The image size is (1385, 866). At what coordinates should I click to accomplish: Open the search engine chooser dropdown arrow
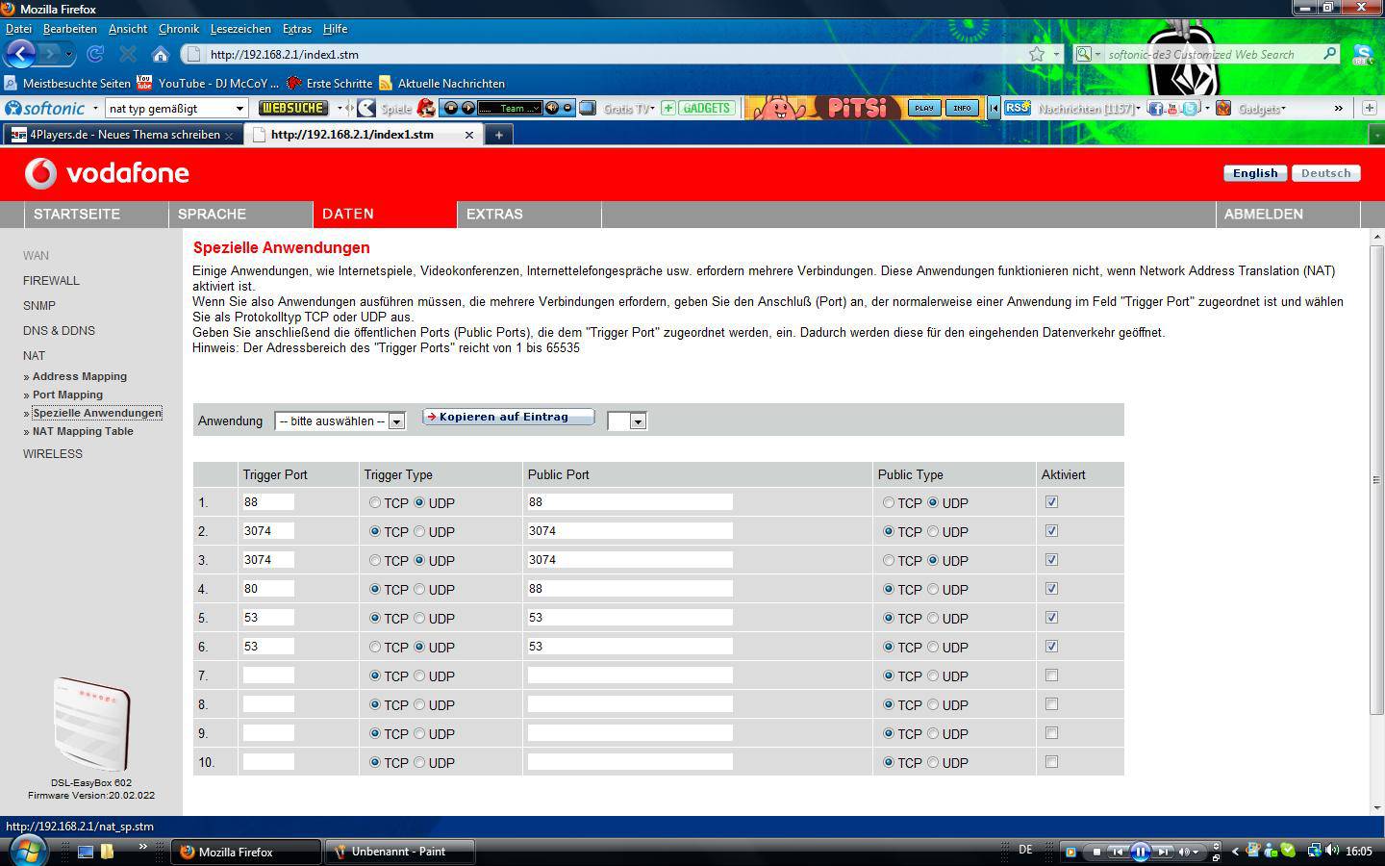point(1097,55)
